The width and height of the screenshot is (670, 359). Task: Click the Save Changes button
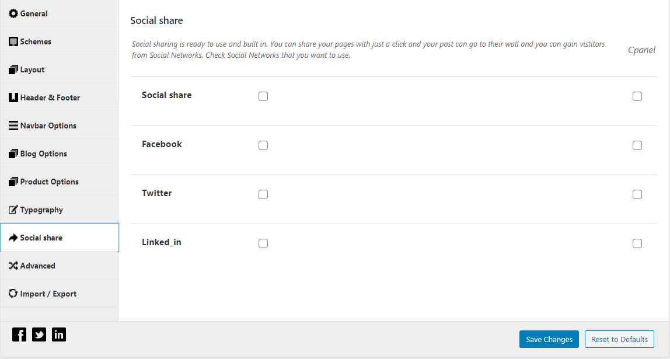tap(549, 339)
